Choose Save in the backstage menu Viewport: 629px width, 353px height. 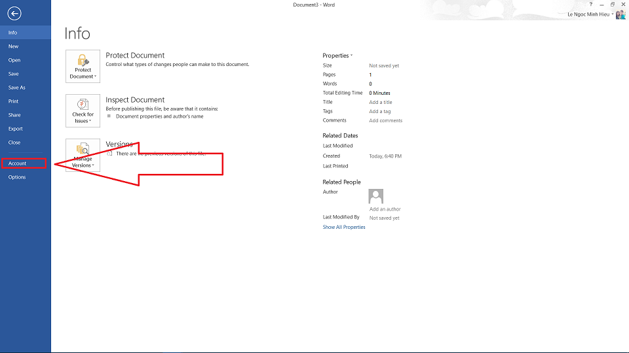tap(26, 74)
